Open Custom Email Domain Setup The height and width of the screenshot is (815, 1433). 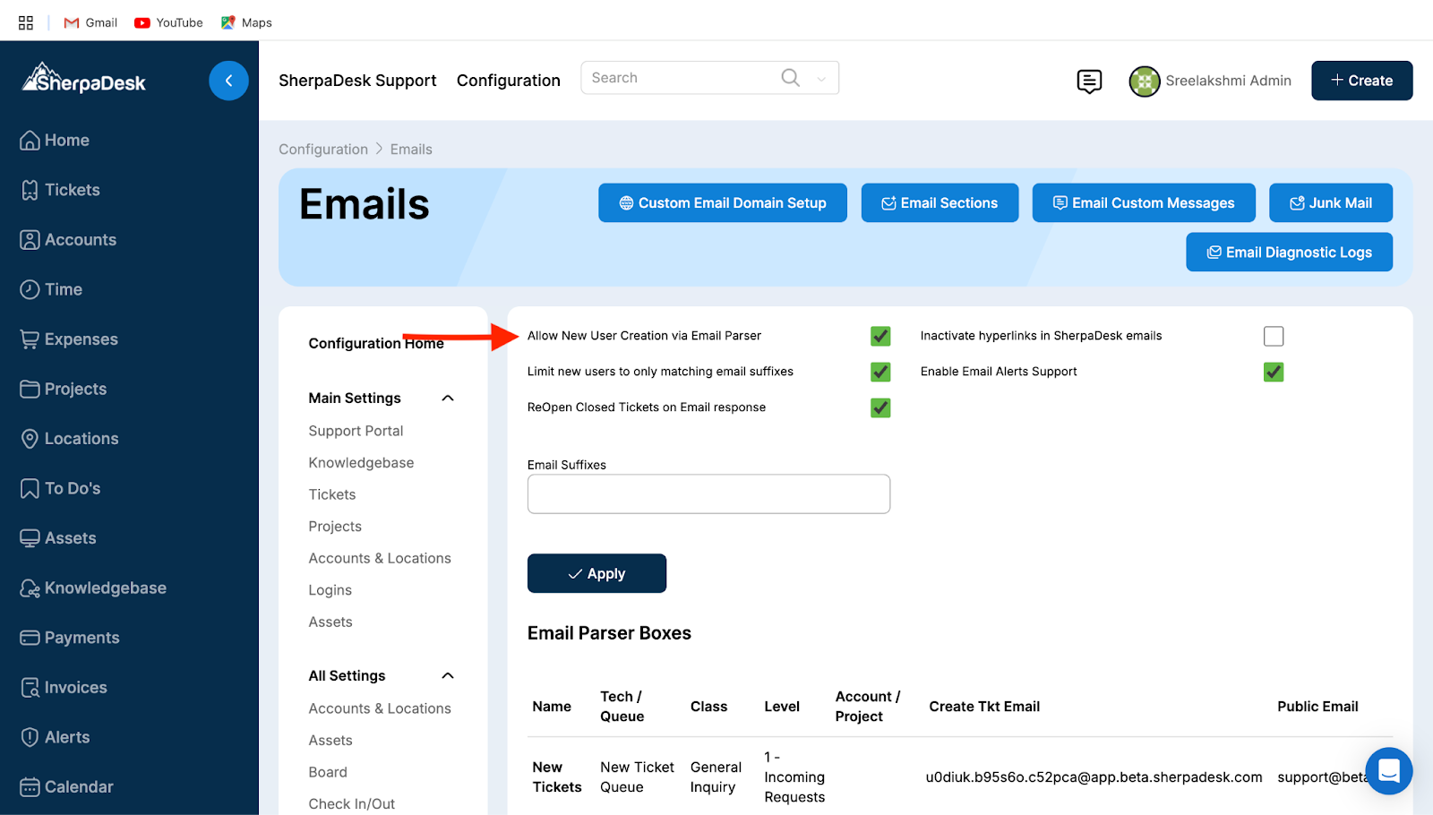coord(722,203)
